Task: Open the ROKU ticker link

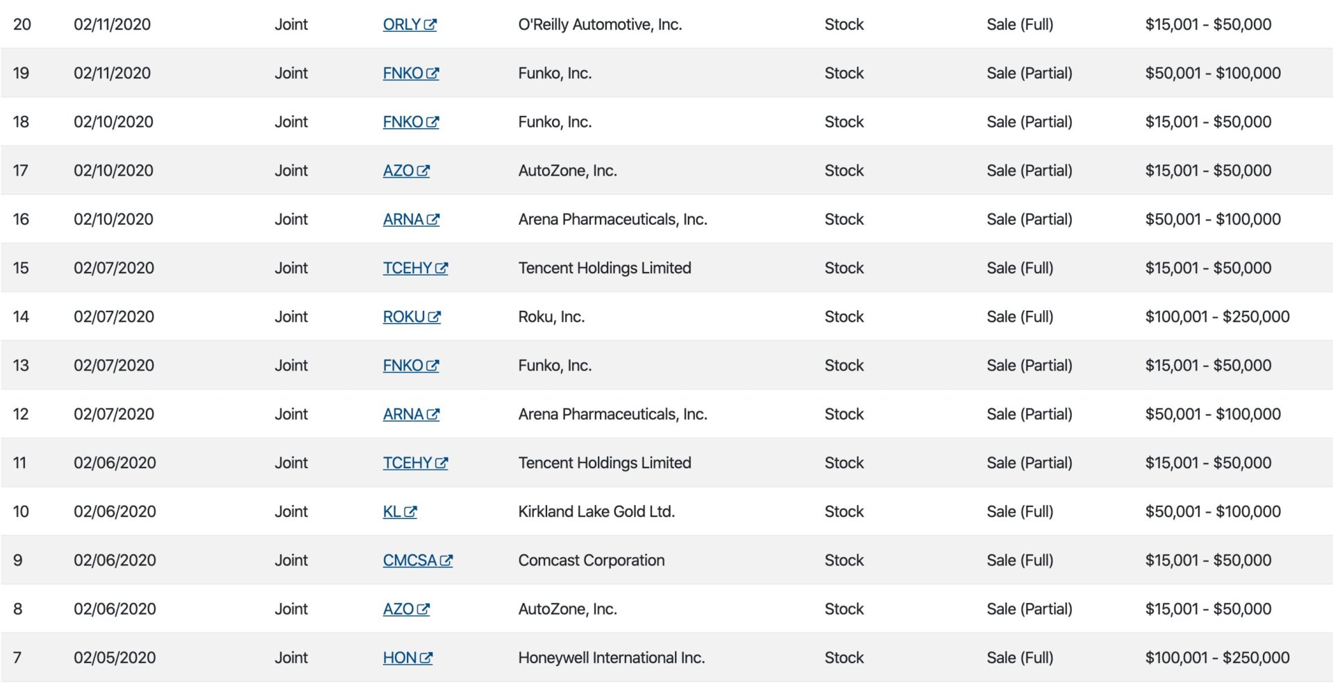Action: [405, 316]
